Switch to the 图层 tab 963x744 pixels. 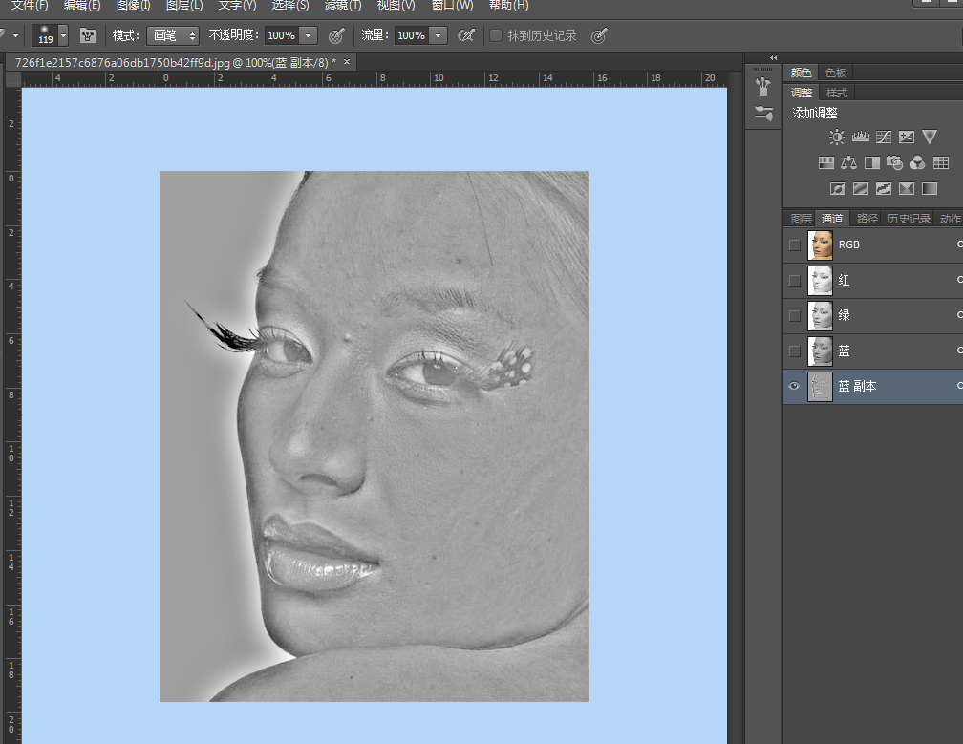click(x=801, y=219)
